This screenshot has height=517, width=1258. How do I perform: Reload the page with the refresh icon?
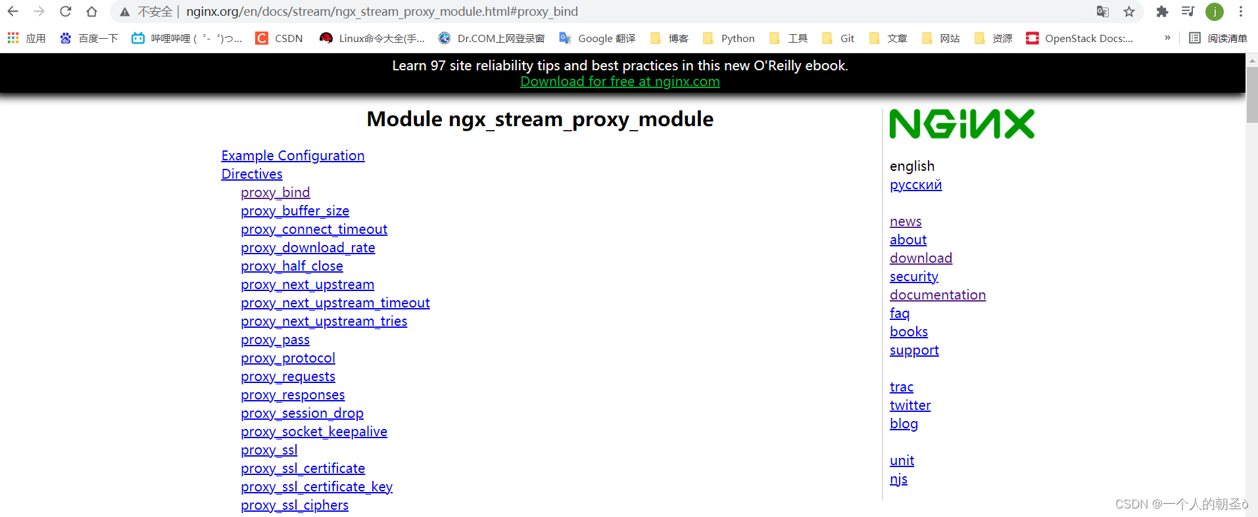tap(65, 11)
